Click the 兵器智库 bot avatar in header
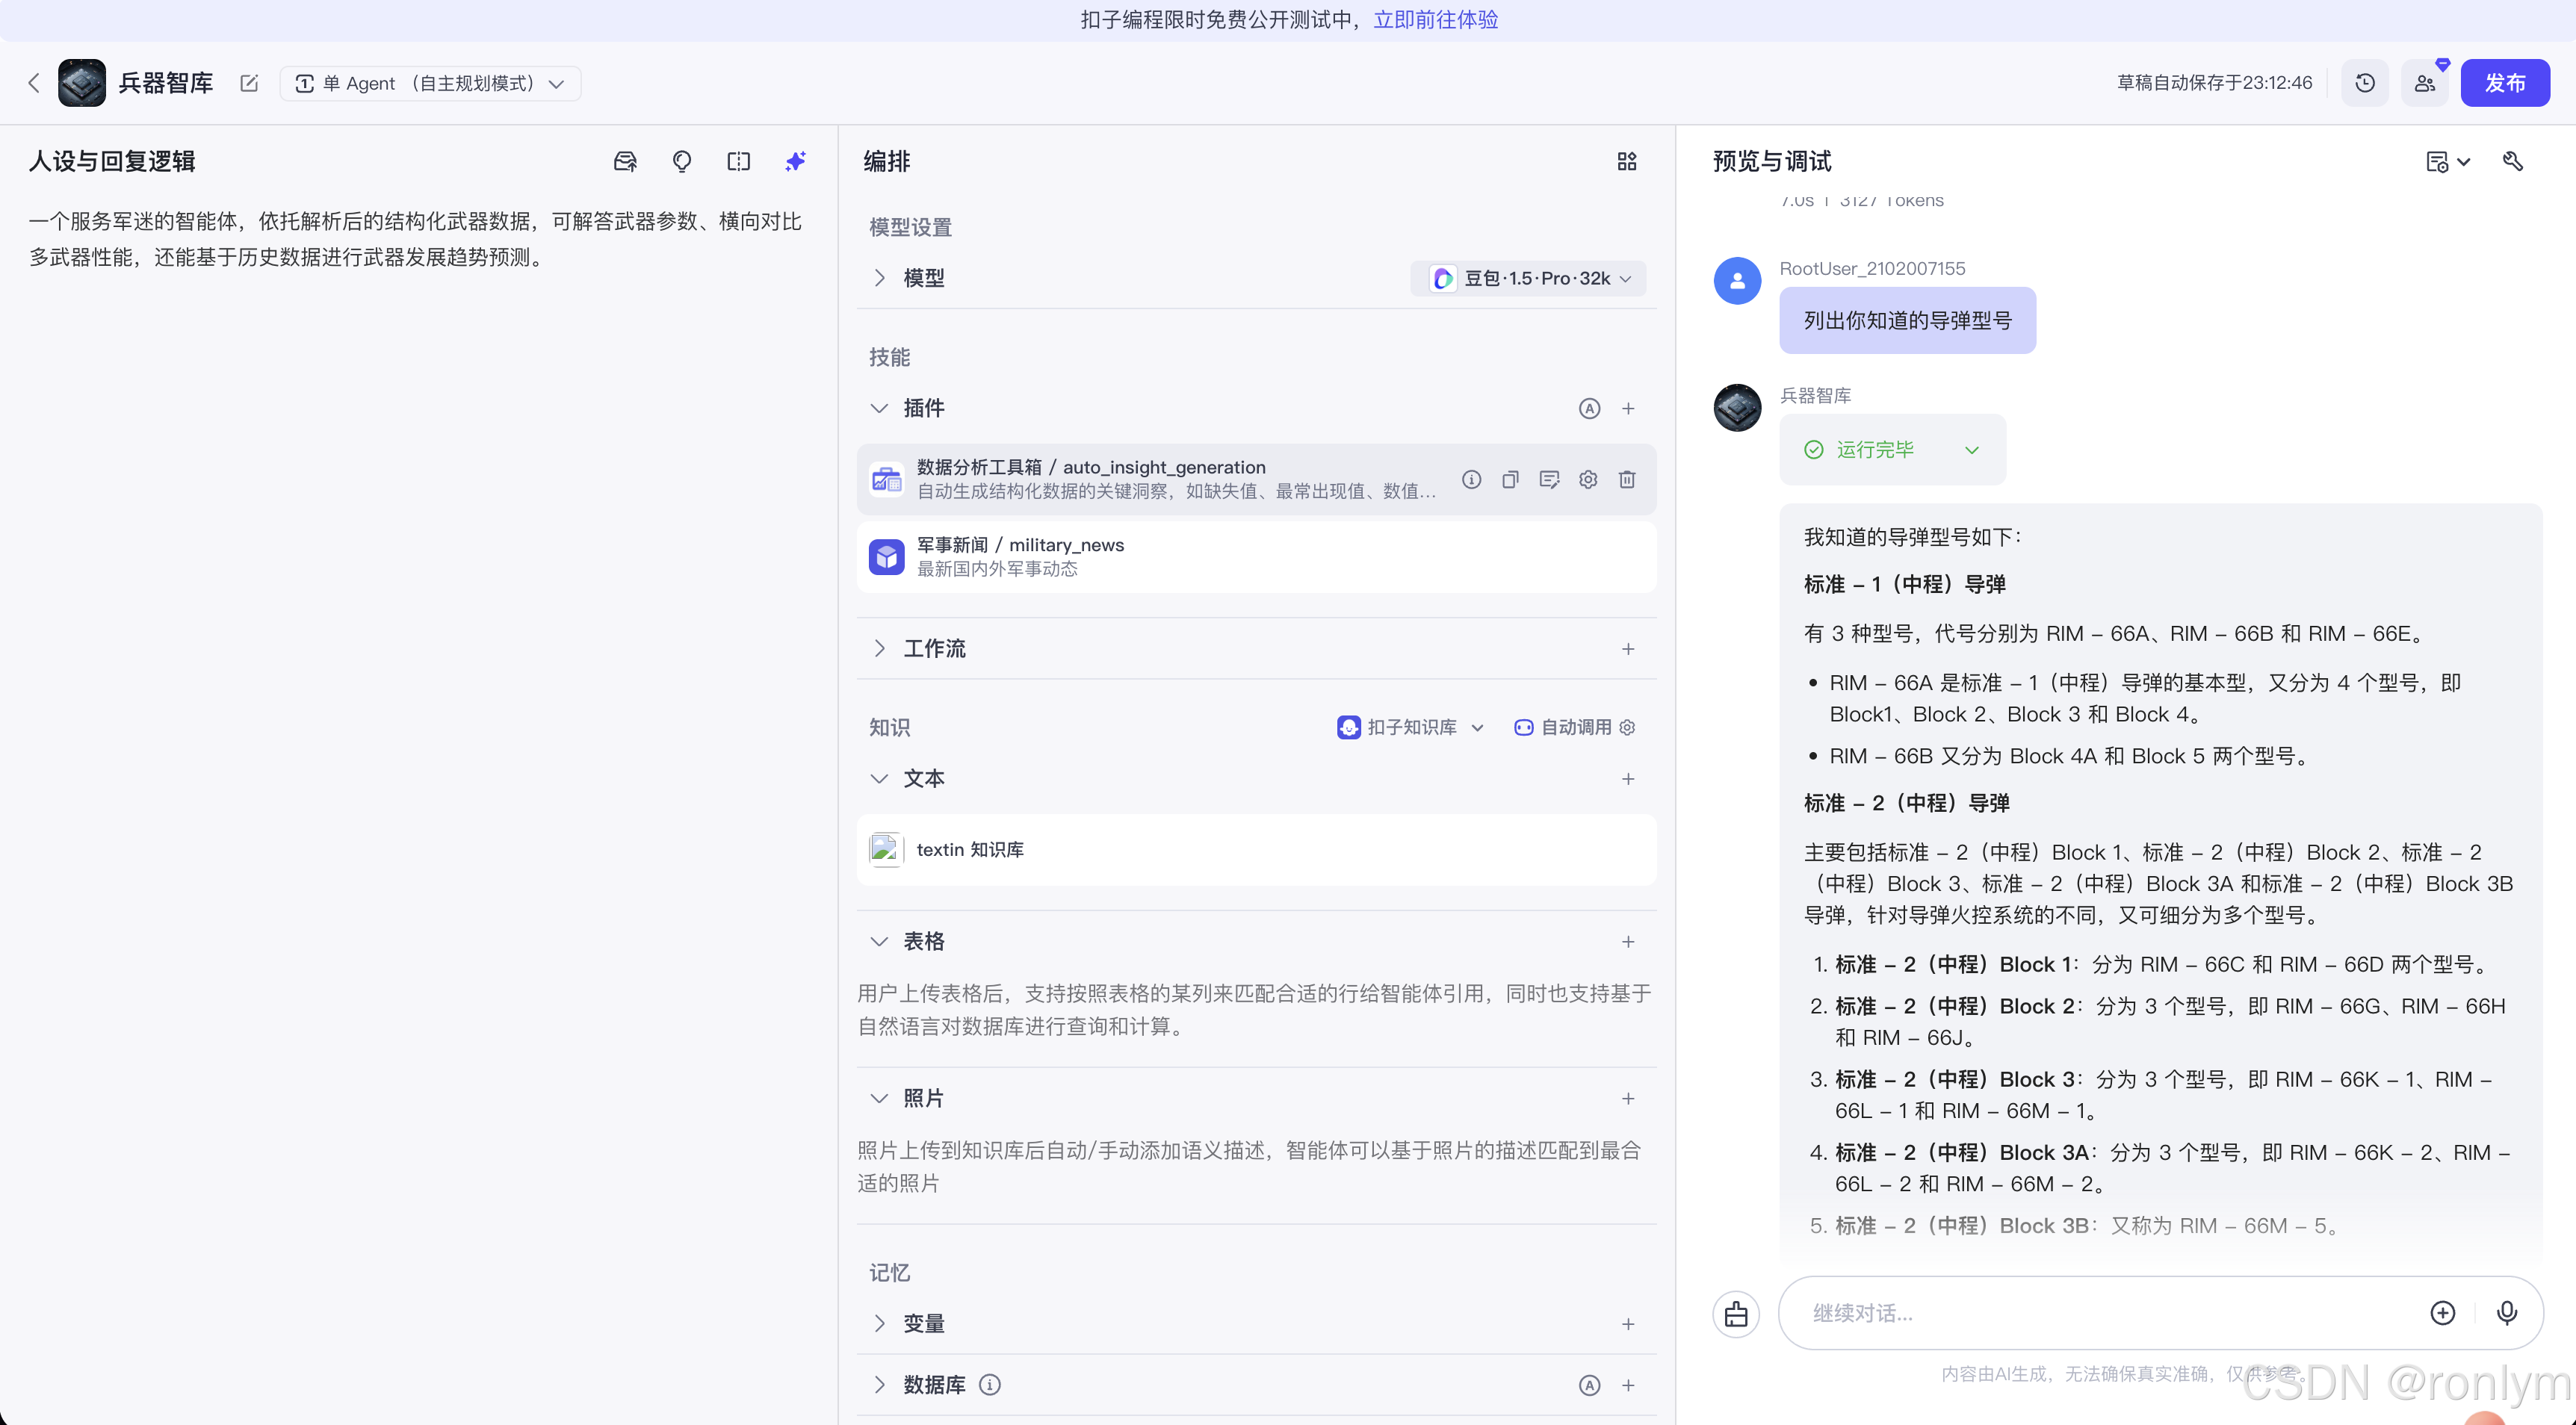 pos(82,83)
